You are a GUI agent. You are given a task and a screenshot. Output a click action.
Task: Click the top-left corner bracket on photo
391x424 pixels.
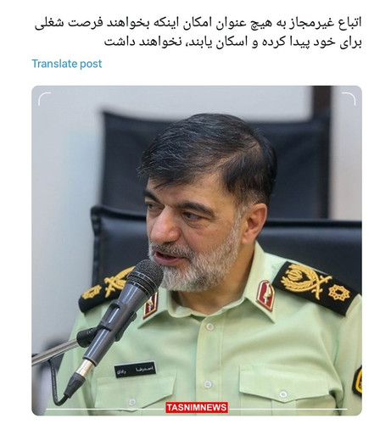44,98
